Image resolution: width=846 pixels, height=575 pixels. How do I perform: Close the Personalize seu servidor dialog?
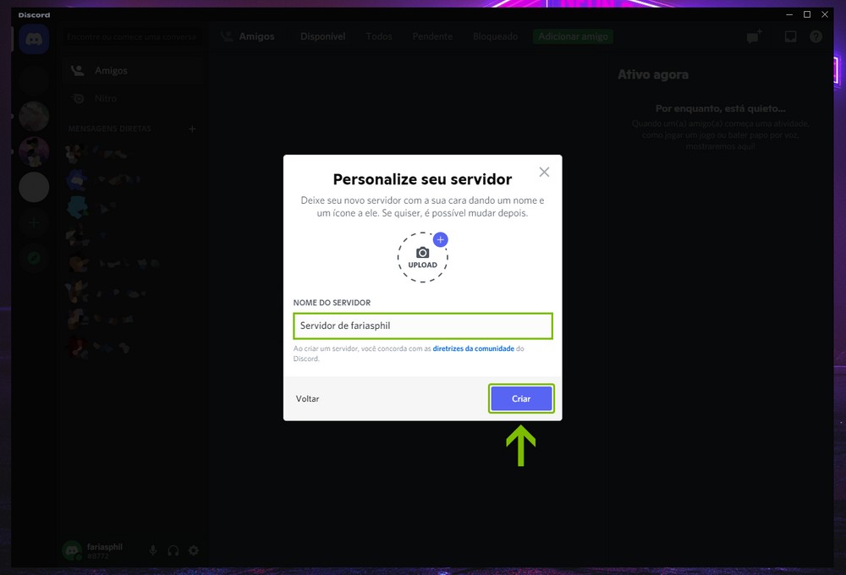(x=544, y=172)
